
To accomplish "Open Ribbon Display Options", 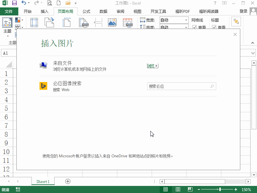I will [224, 3].
